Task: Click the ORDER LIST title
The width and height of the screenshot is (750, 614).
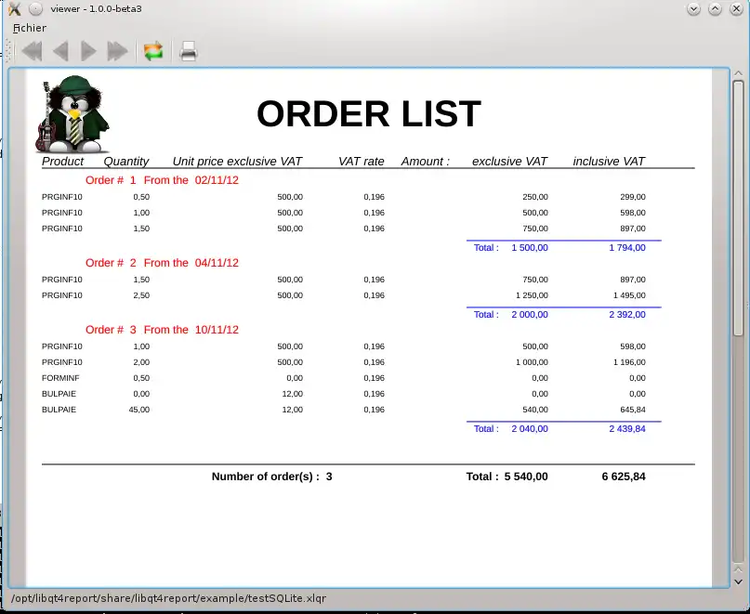Action: pos(369,114)
